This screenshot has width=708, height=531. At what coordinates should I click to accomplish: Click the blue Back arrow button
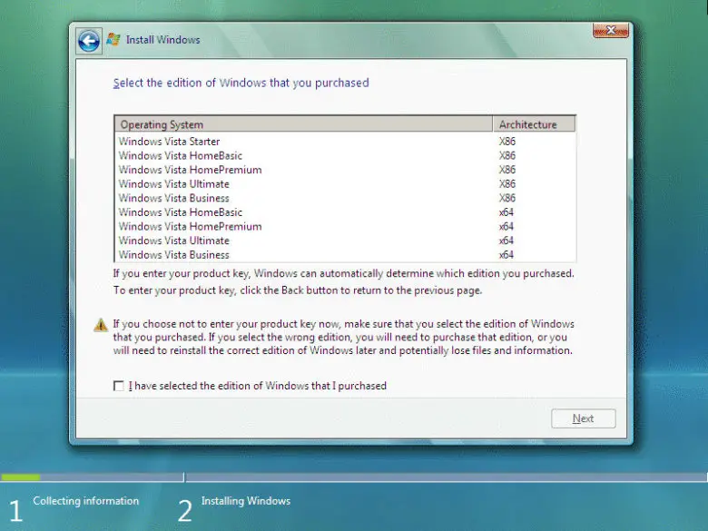coord(88,40)
